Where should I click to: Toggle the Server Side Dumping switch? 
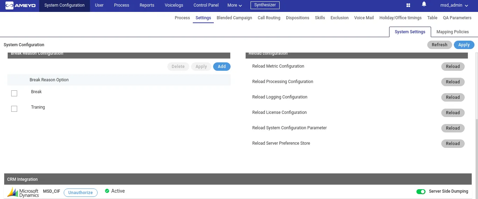[421, 192]
